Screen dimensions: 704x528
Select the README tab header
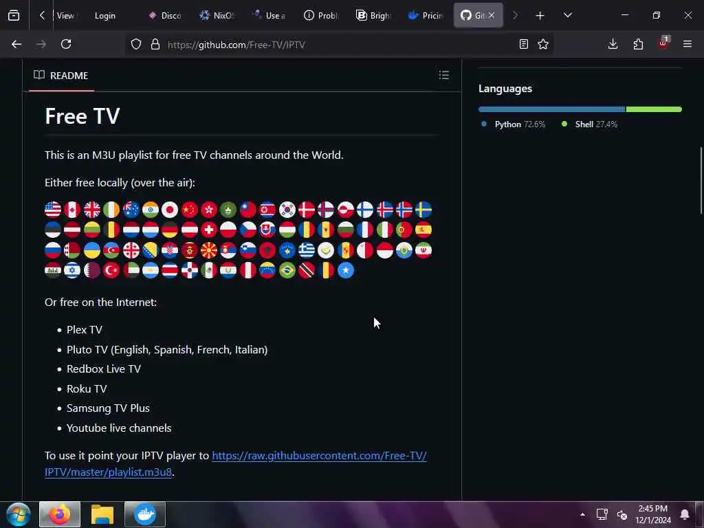coord(61,76)
